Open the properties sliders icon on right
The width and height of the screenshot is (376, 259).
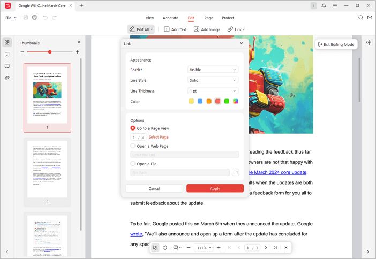pyautogui.click(x=369, y=43)
